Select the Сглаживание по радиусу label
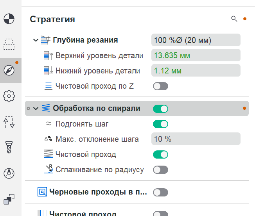The image size is (255, 216). pos(100,170)
